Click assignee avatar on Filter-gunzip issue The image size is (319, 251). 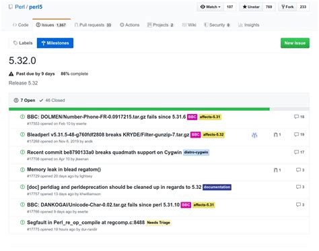pos(254,135)
